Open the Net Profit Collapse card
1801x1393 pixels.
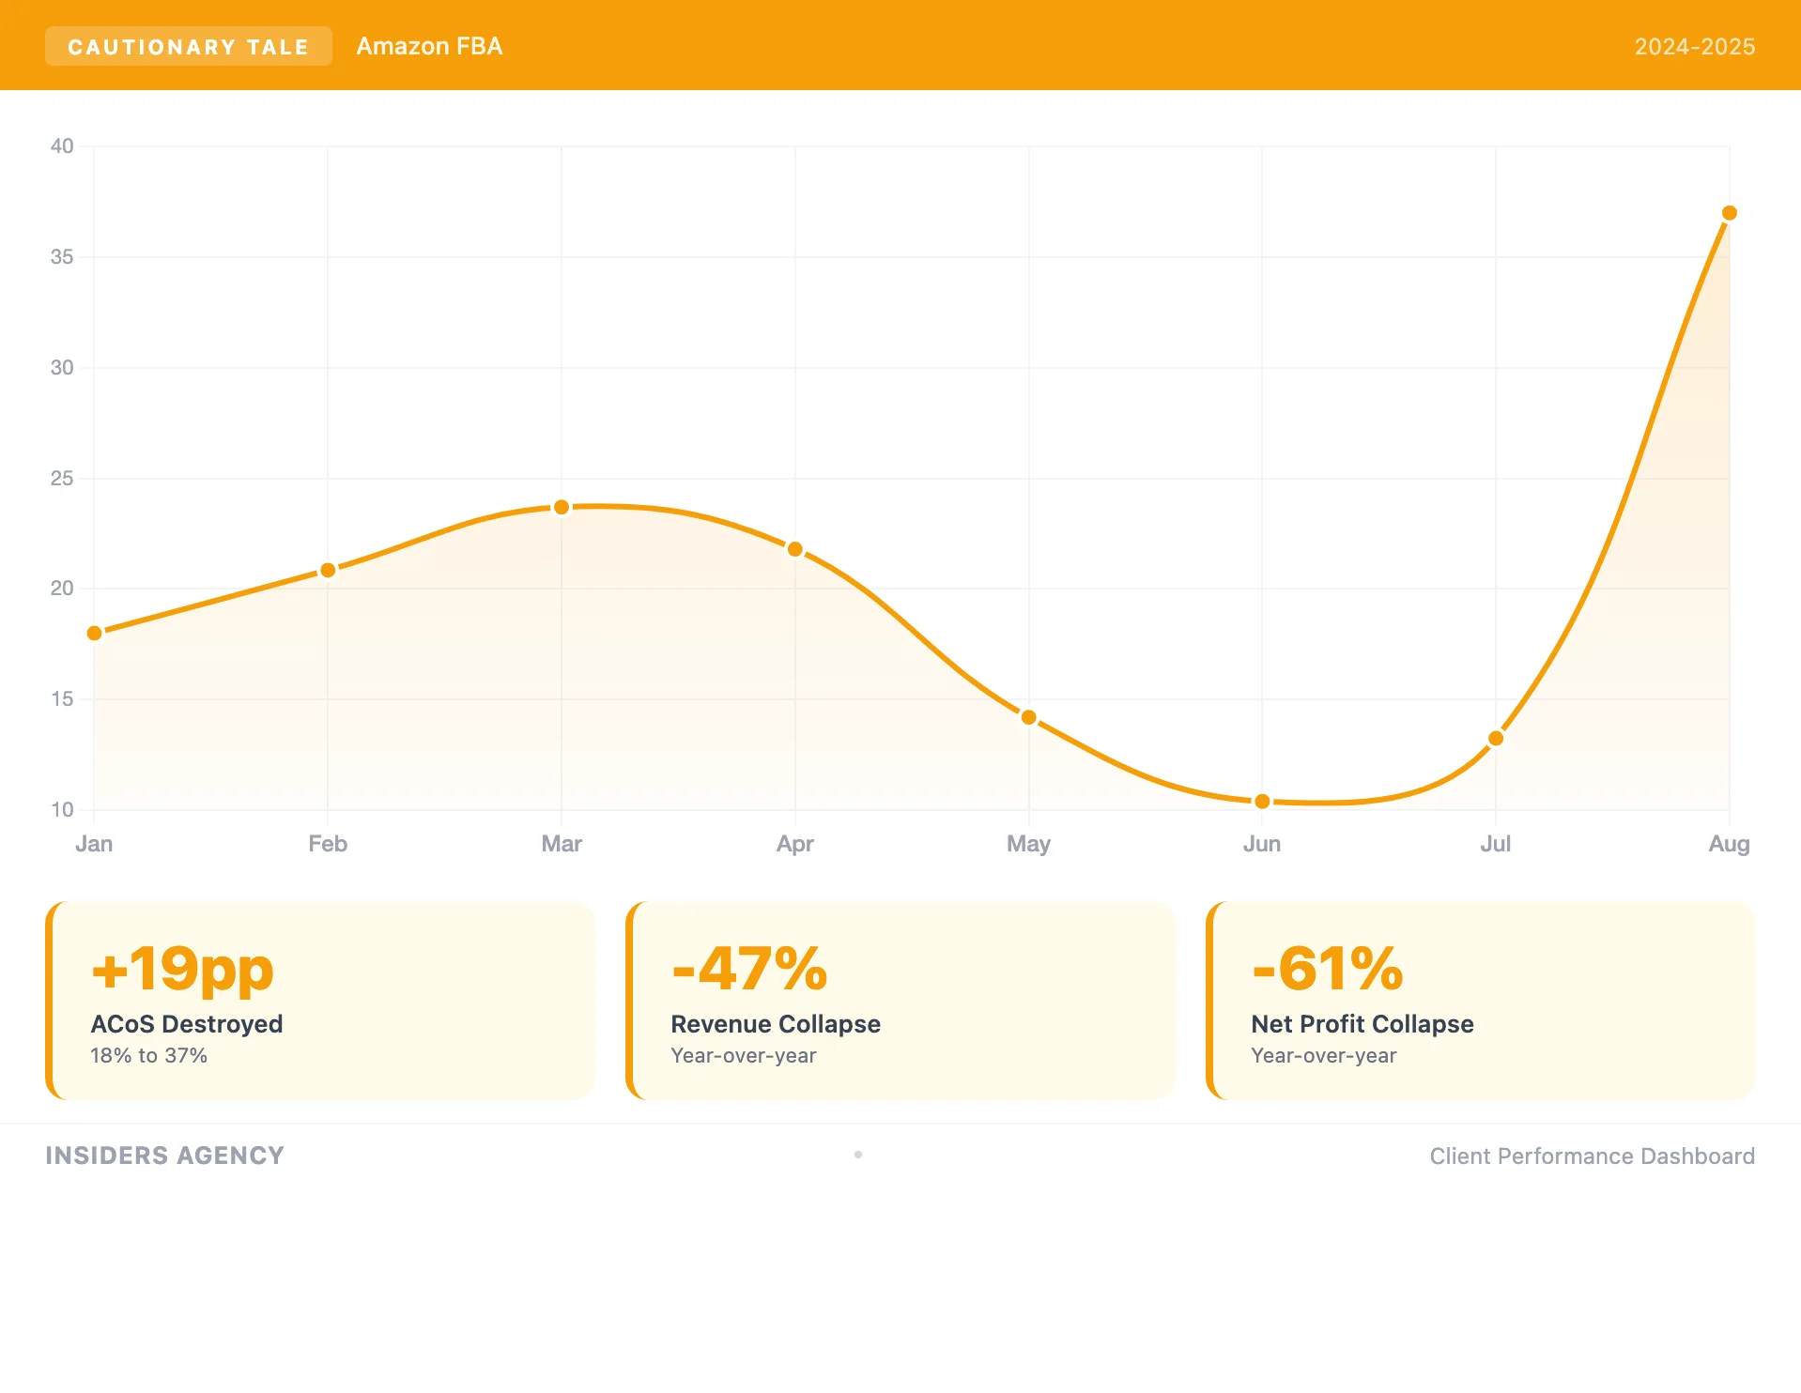[1481, 1001]
